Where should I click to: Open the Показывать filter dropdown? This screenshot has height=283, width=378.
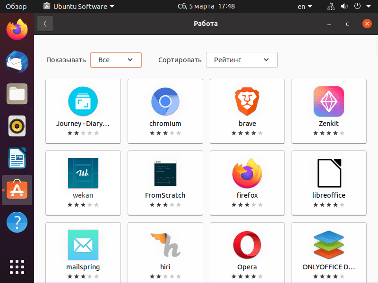pos(116,60)
